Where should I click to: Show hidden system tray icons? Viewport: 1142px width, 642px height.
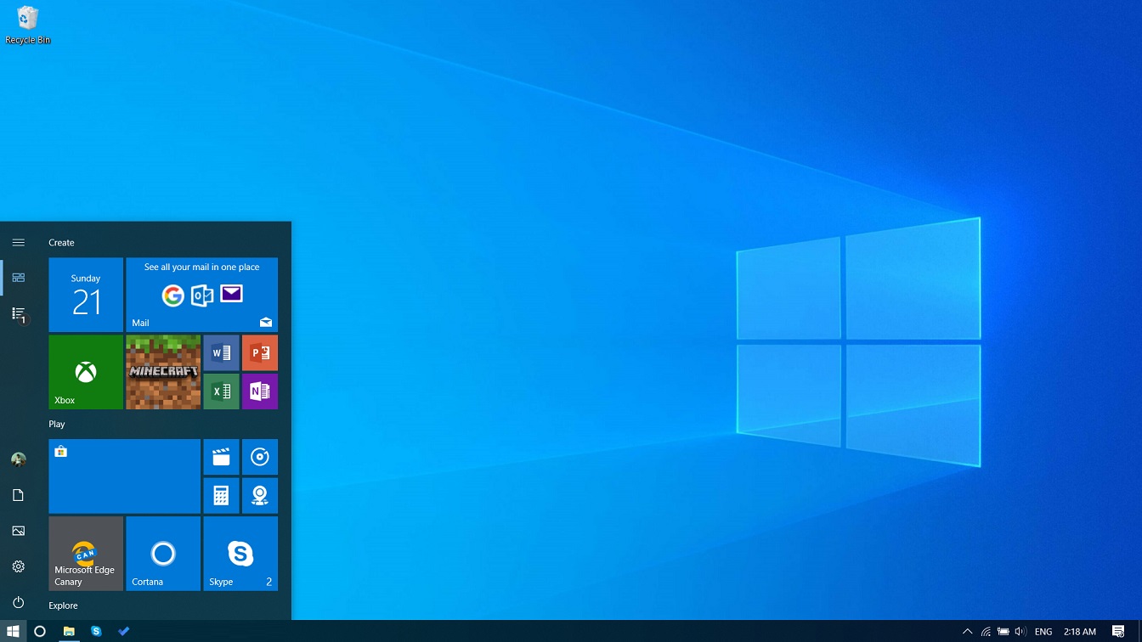(x=967, y=631)
